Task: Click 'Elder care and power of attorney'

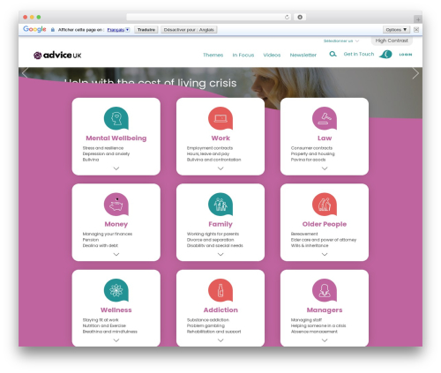Action: (324, 240)
